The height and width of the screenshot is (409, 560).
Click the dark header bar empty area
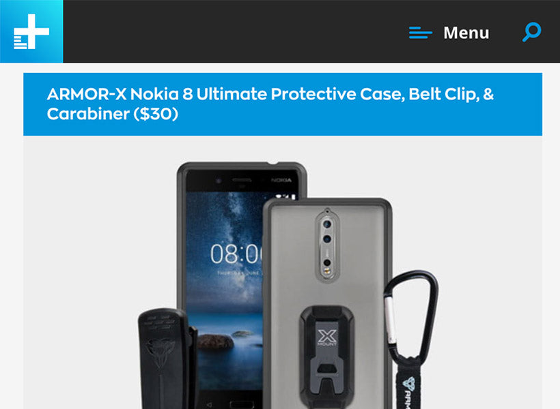click(236, 31)
